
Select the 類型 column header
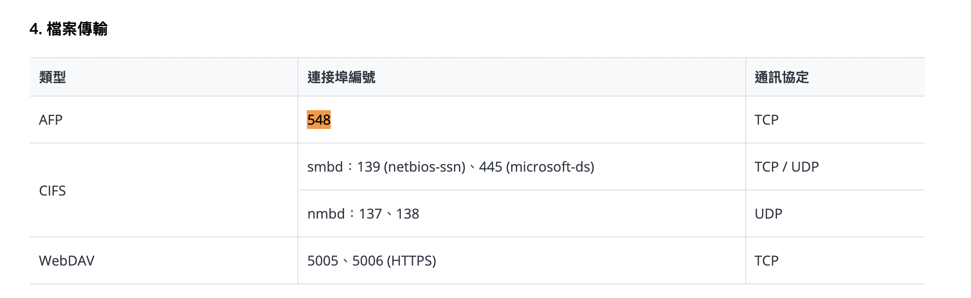tap(53, 77)
